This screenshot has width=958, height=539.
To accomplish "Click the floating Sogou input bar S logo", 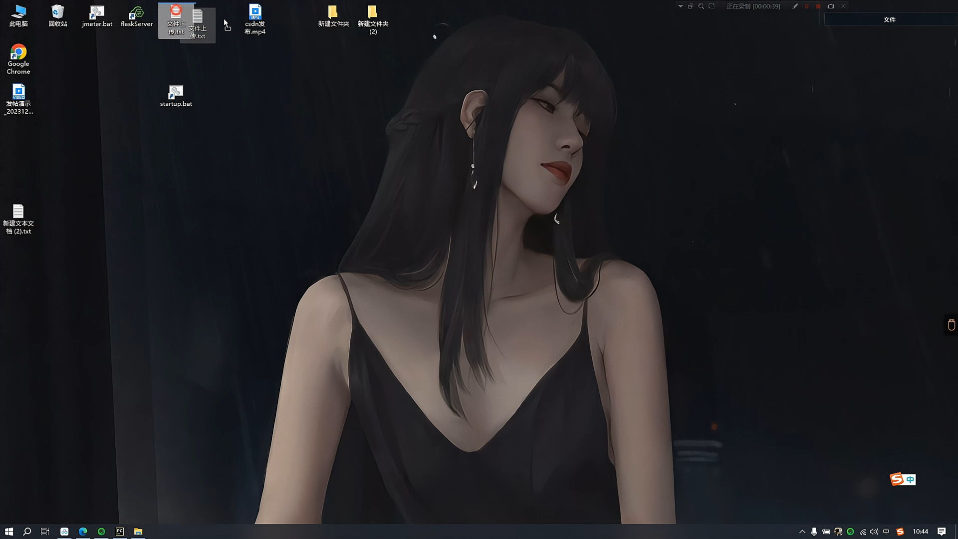I will tap(897, 479).
